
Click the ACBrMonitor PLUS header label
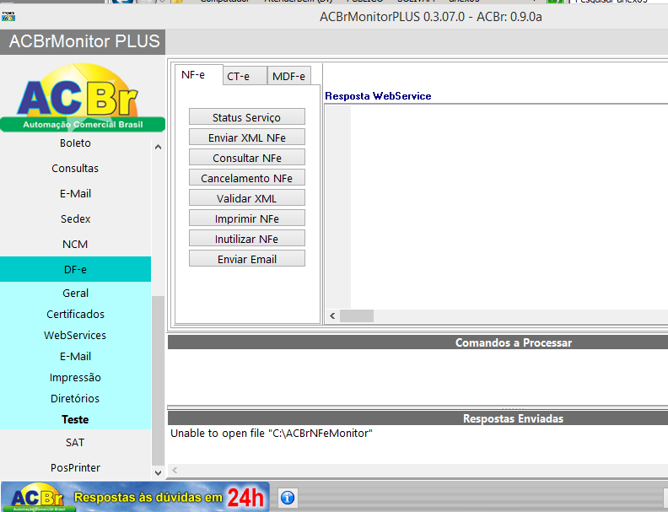click(84, 41)
